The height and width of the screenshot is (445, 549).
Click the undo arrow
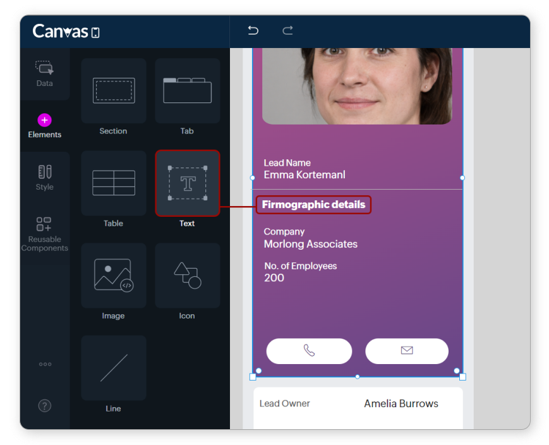[253, 30]
